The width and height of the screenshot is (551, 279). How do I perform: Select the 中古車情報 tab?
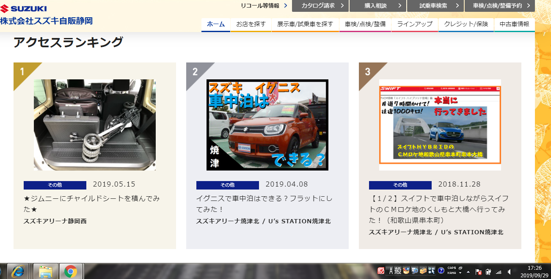pyautogui.click(x=515, y=24)
